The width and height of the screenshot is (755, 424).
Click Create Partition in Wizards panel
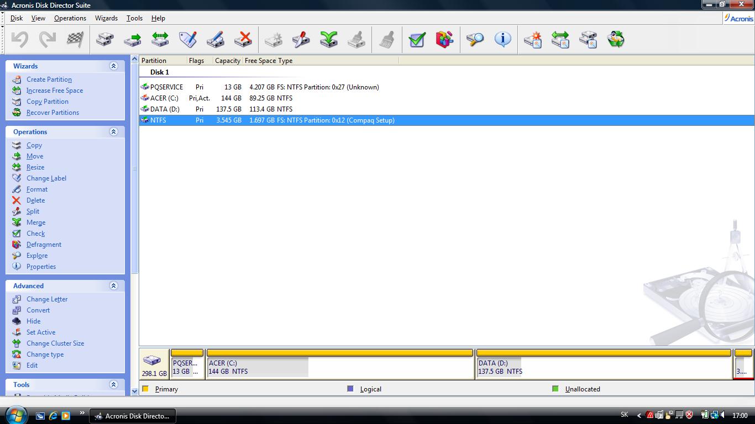49,79
